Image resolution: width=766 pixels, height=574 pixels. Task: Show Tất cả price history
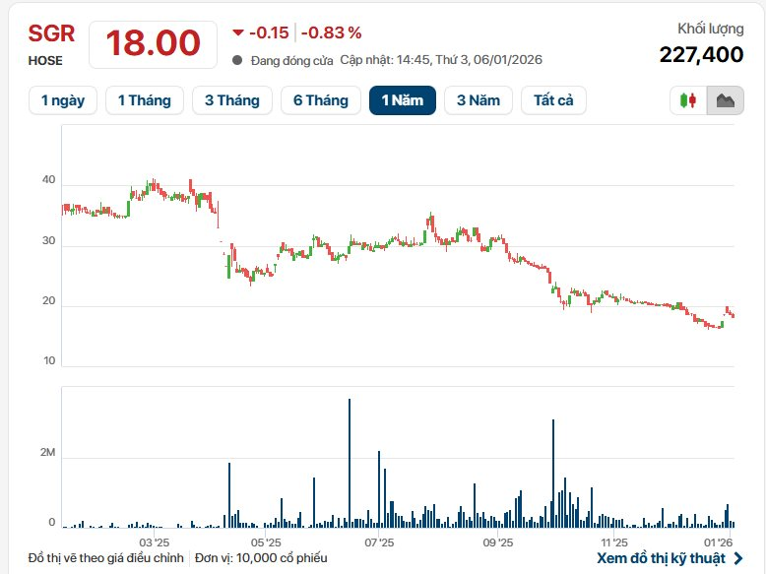point(554,100)
